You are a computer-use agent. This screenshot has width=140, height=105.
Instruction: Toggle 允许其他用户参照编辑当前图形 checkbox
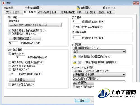[79, 62]
